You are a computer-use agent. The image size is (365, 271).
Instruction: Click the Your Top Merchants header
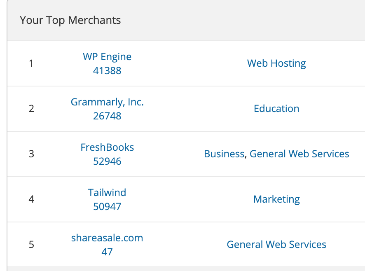[x=70, y=20]
